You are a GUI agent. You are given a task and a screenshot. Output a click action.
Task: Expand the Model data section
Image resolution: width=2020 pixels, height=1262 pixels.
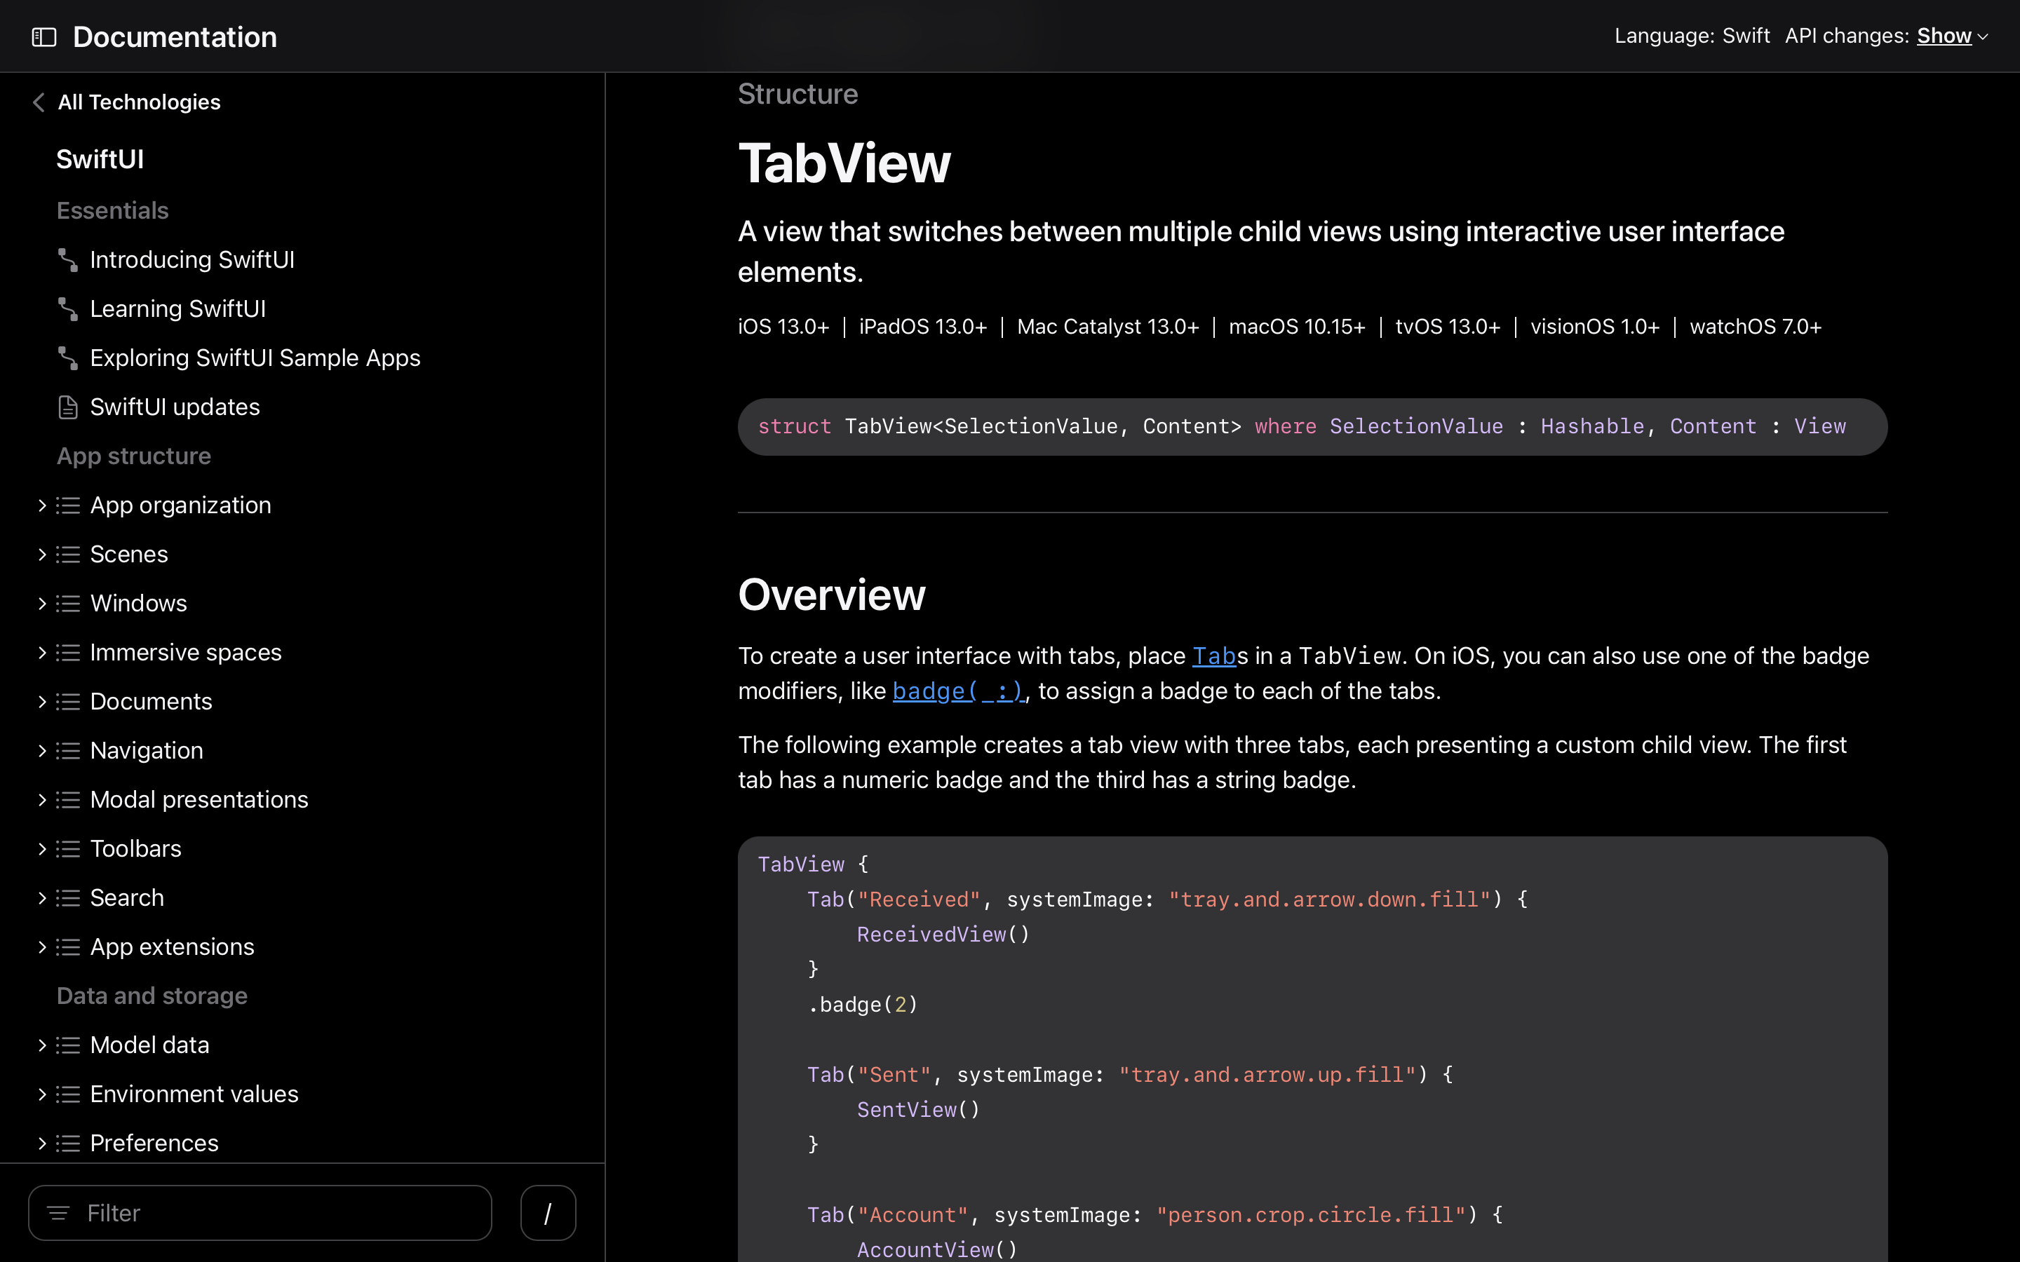[42, 1045]
